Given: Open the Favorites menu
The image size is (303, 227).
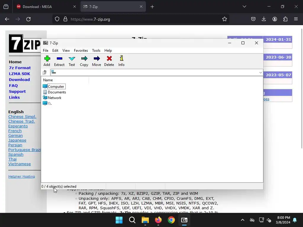Looking at the screenshot, I should (x=81, y=50).
